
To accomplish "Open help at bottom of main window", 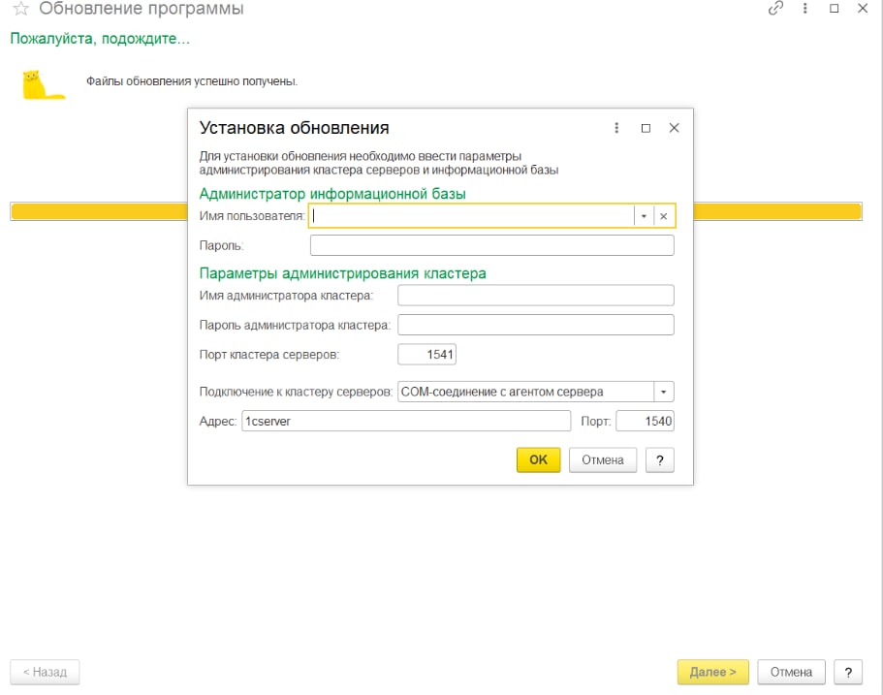I will click(848, 673).
